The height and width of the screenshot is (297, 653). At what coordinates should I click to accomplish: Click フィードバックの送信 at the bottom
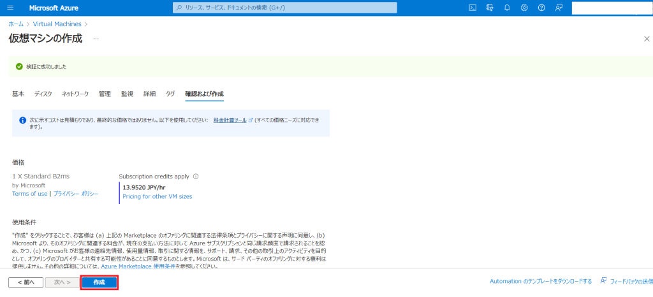(626, 281)
